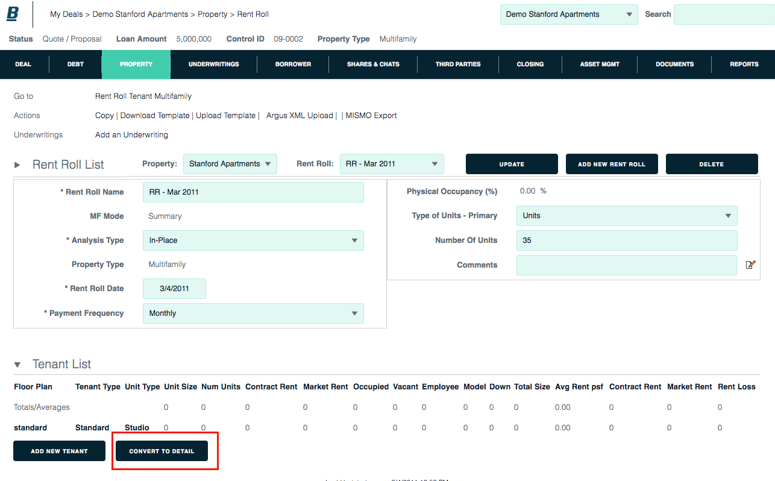Go to the Documents tab
Image resolution: width=775 pixels, height=481 pixels.
(674, 64)
